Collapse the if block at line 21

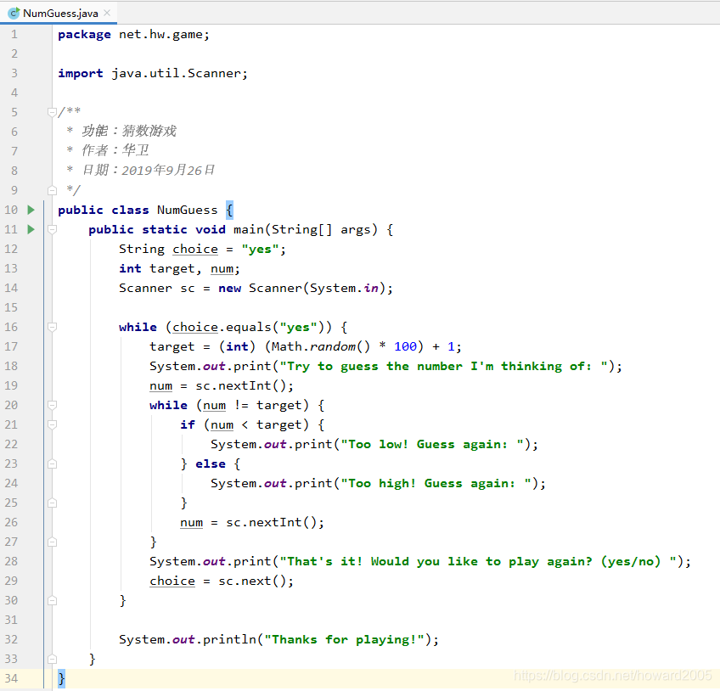pos(52,424)
